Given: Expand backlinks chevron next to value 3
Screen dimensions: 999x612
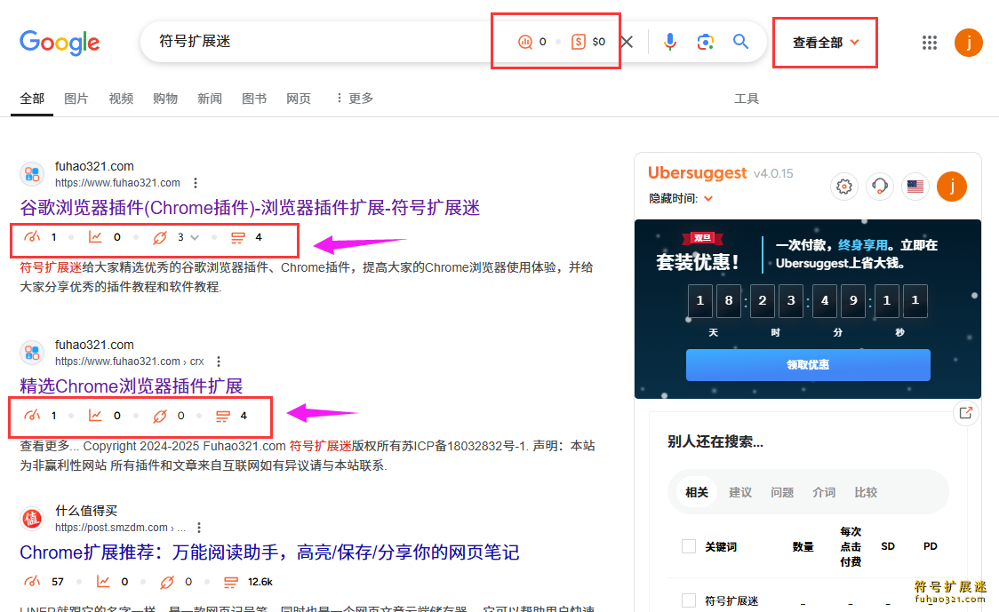Looking at the screenshot, I should pyautogui.click(x=195, y=237).
